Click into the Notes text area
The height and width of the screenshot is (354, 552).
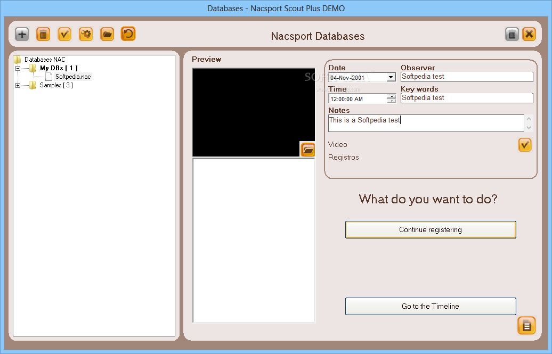[426, 123]
